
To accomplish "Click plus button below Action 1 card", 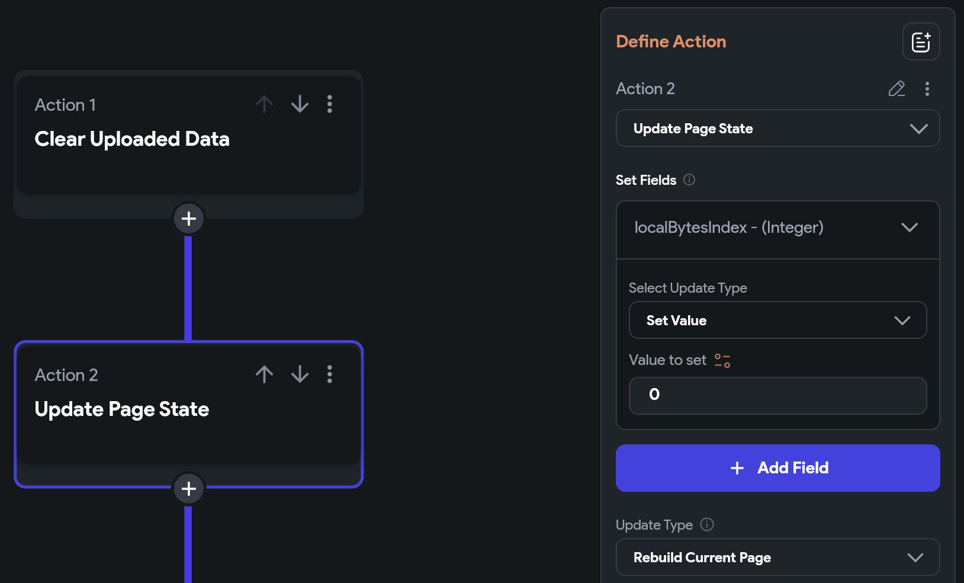I will point(188,219).
